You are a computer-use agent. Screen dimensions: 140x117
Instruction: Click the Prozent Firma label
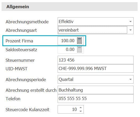tap(19, 41)
